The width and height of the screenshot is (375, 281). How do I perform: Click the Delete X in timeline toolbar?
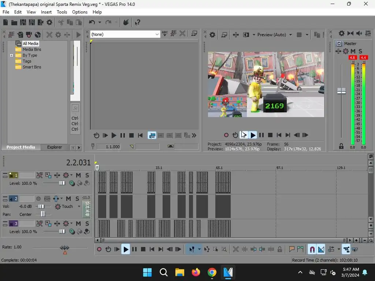(235, 250)
